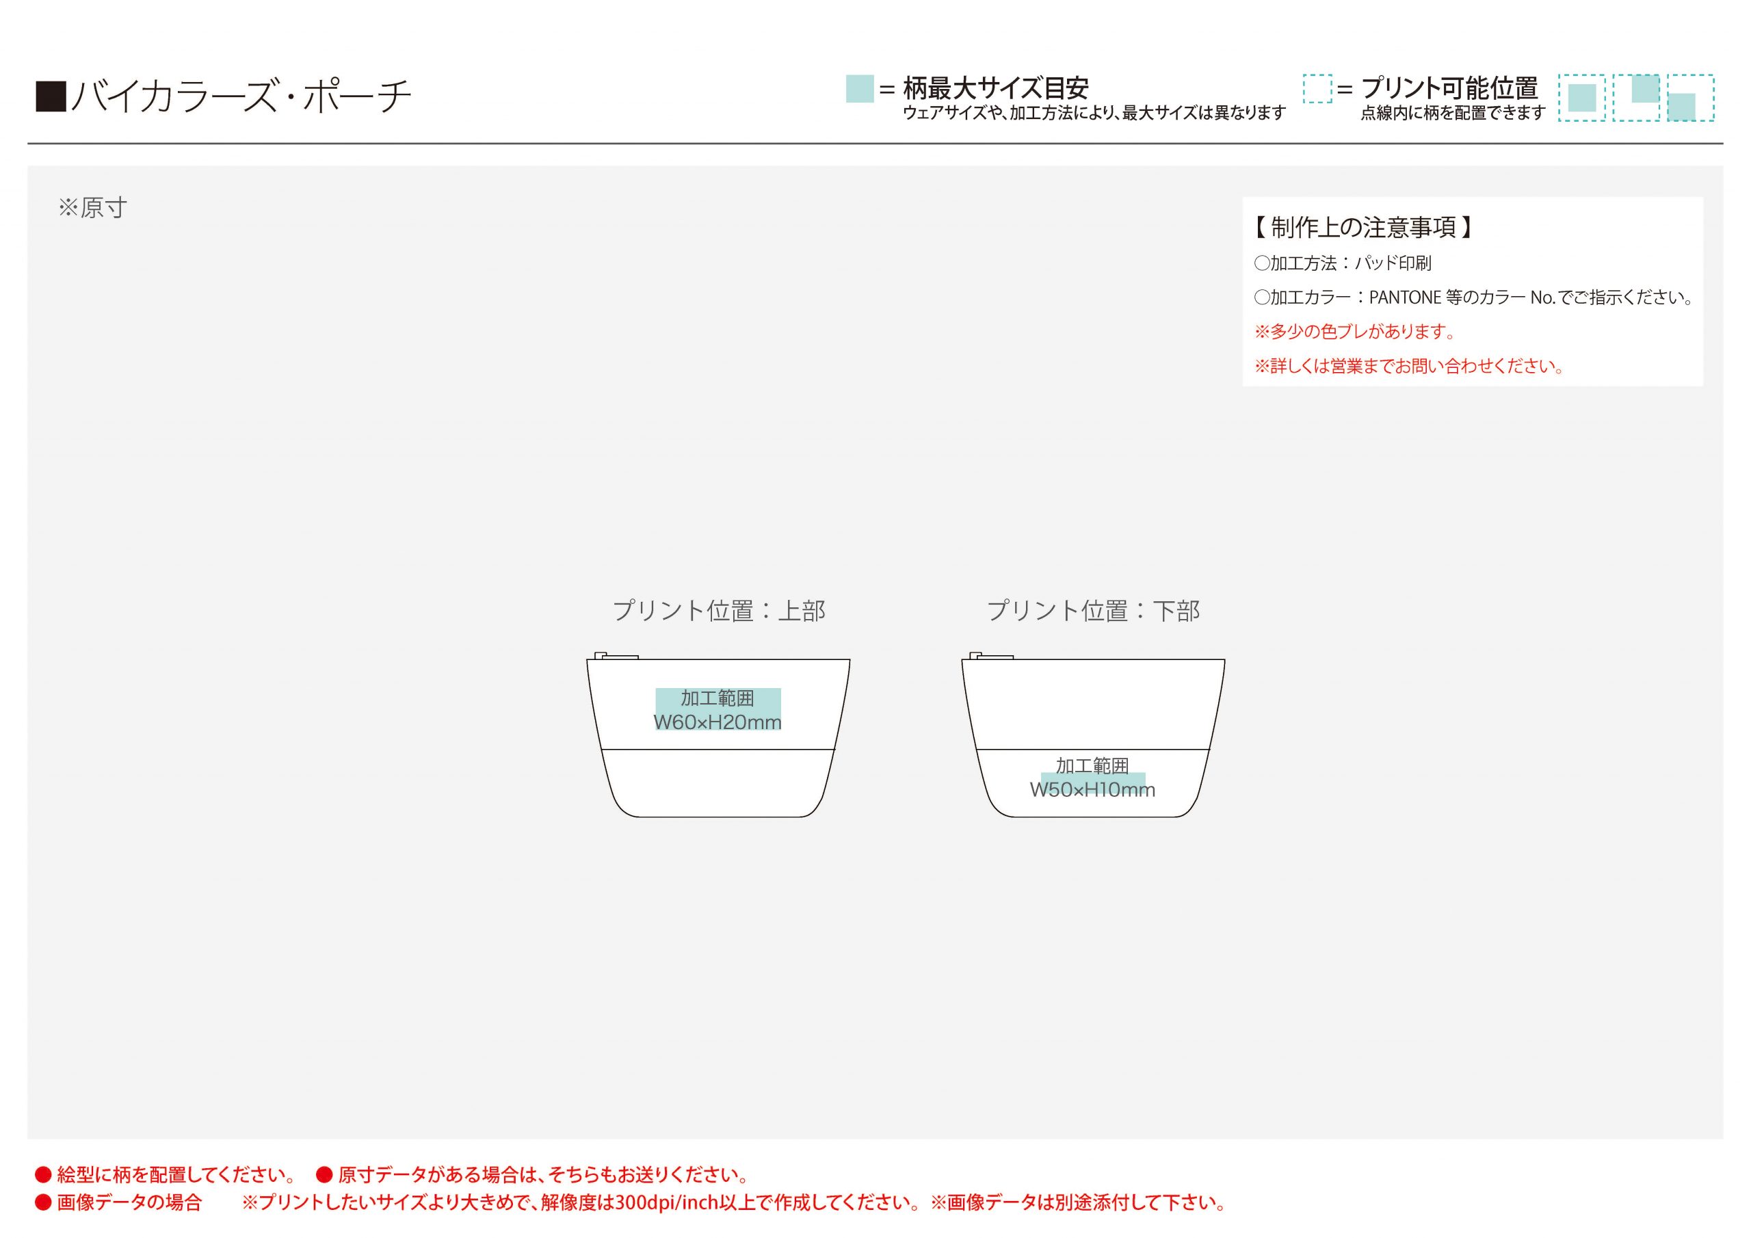Click the dashed square legend for プリント可能位置
Image resolution: width=1751 pixels, height=1238 pixels.
[x=1317, y=88]
